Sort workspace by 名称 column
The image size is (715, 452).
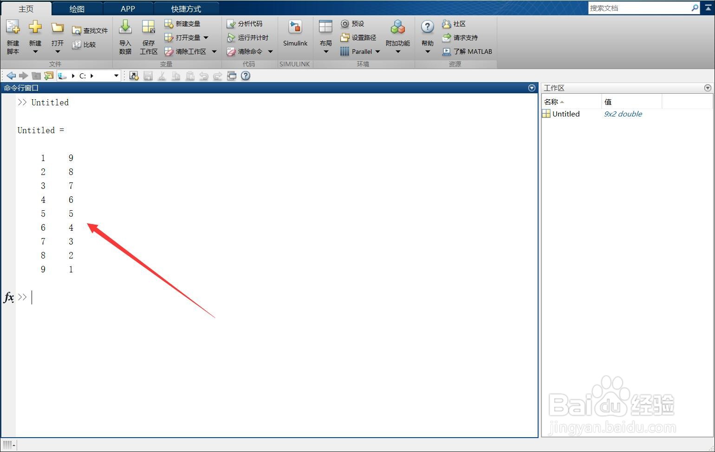click(x=572, y=102)
